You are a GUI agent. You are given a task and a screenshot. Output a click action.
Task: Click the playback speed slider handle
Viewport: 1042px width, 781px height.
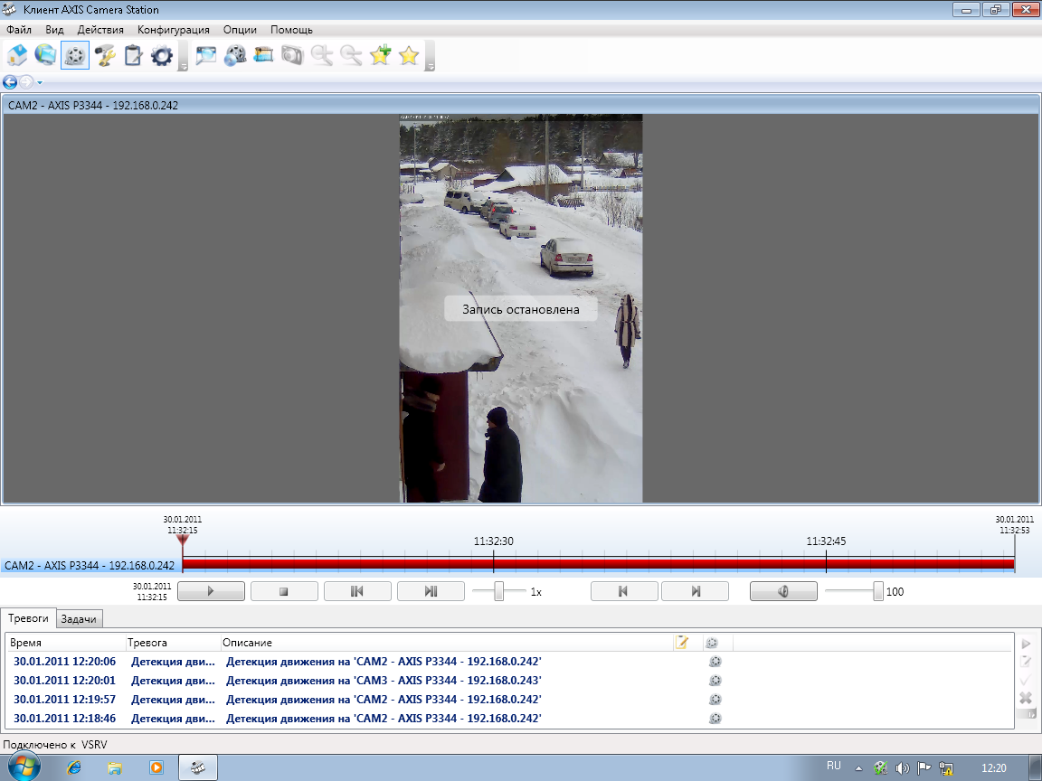tap(498, 591)
